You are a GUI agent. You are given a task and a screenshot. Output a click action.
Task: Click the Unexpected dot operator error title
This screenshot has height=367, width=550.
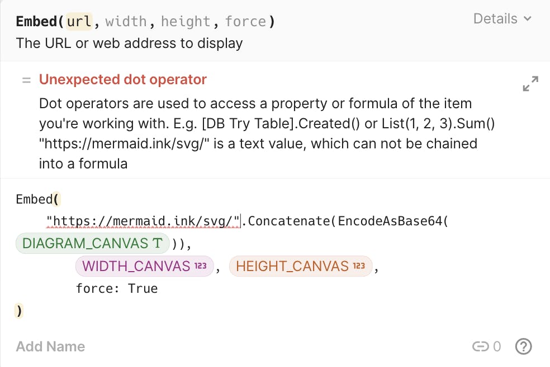[x=123, y=79]
